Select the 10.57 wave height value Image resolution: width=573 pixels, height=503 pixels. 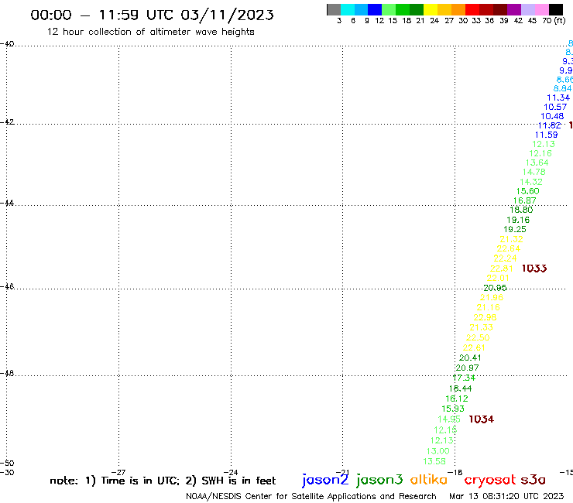pos(555,107)
